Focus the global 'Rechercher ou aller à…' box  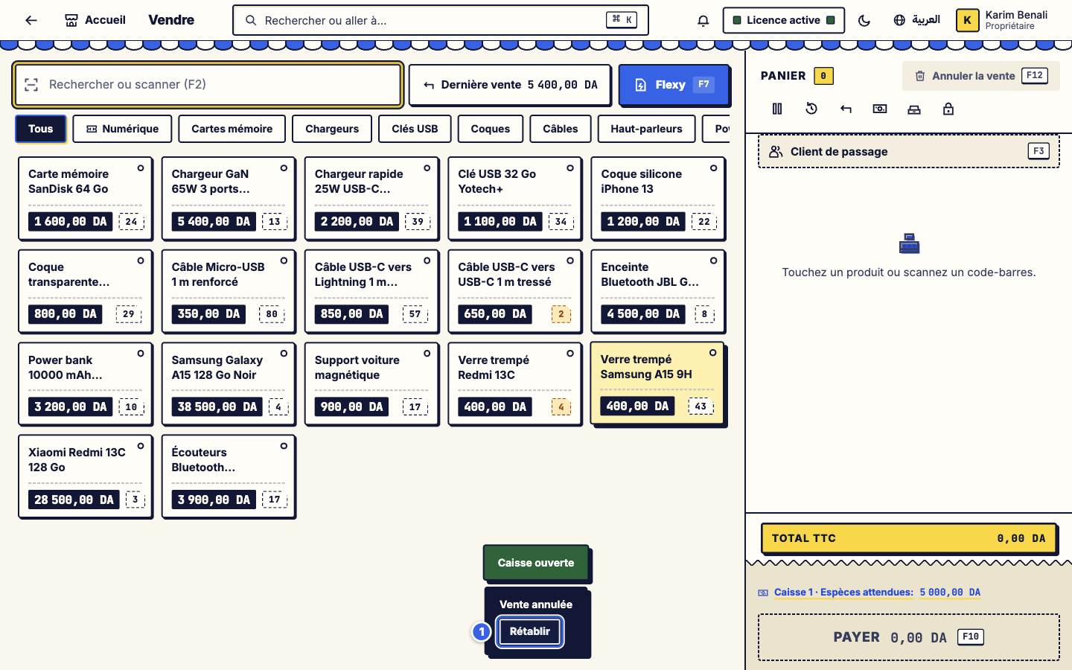441,20
